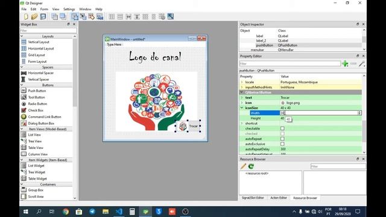The image size is (386, 217).
Task: Toggle the autoRepeat property checkbox
Action: tap(282, 139)
